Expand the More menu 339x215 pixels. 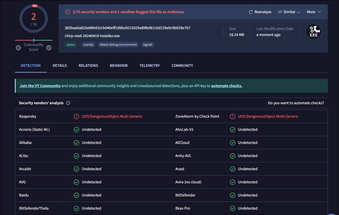[x=314, y=12]
